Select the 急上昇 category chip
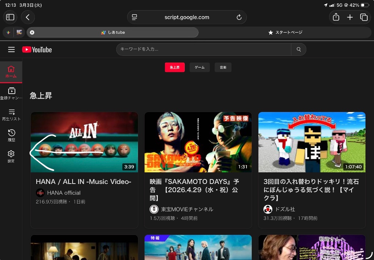Image resolution: width=374 pixels, height=260 pixels. [175, 67]
